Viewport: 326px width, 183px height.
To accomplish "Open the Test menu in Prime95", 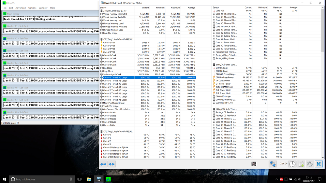I will (4, 8).
